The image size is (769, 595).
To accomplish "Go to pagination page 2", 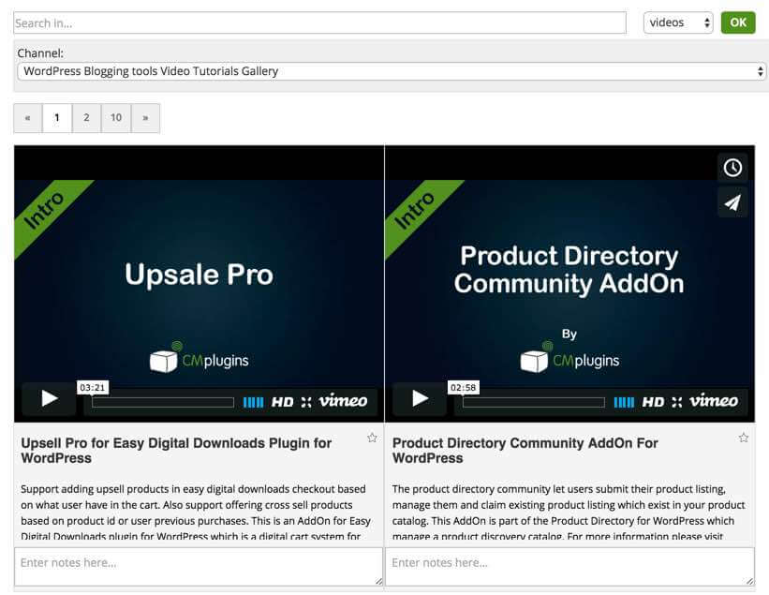I will pyautogui.click(x=86, y=118).
